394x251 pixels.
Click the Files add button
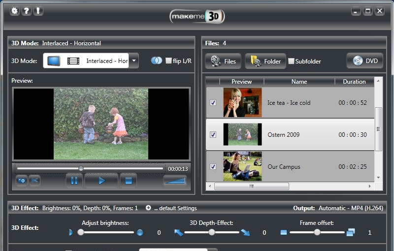(223, 61)
